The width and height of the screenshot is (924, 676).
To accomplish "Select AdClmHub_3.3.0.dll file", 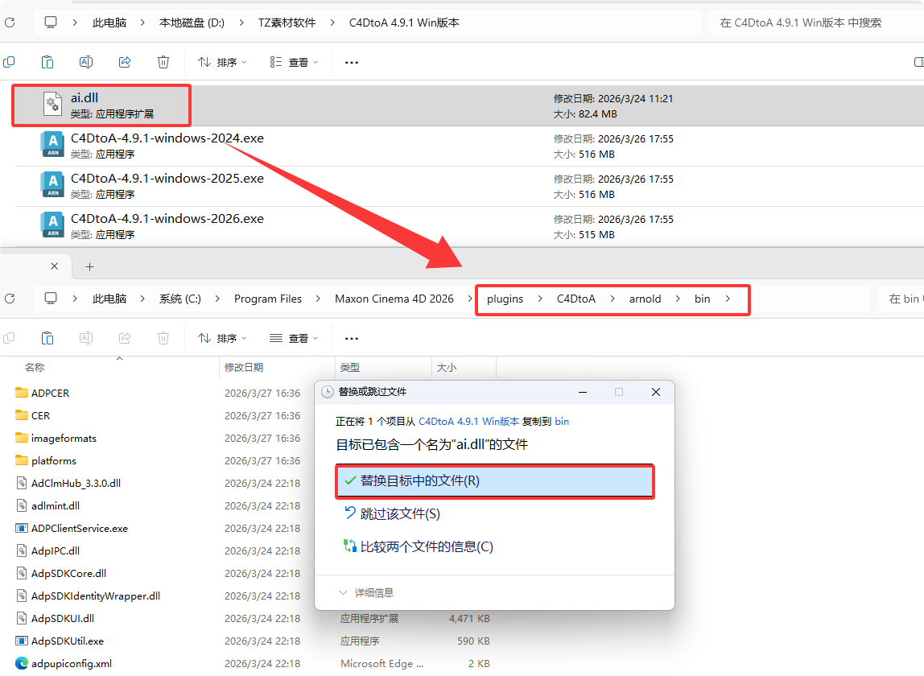I will [76, 484].
